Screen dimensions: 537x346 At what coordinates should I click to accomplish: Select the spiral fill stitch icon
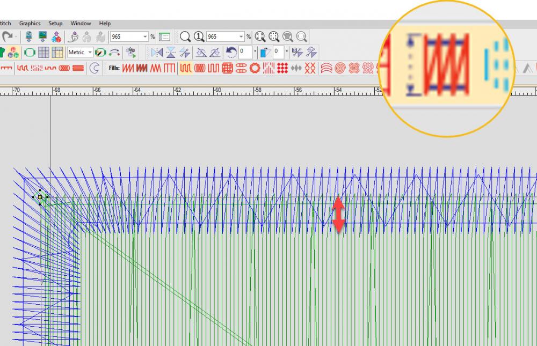(339, 68)
